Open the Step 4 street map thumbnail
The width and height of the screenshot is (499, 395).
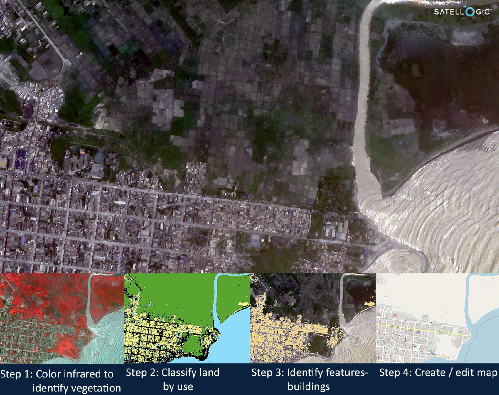click(x=437, y=318)
